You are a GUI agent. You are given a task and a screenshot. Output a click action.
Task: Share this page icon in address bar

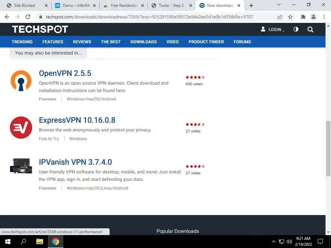click(x=280, y=17)
